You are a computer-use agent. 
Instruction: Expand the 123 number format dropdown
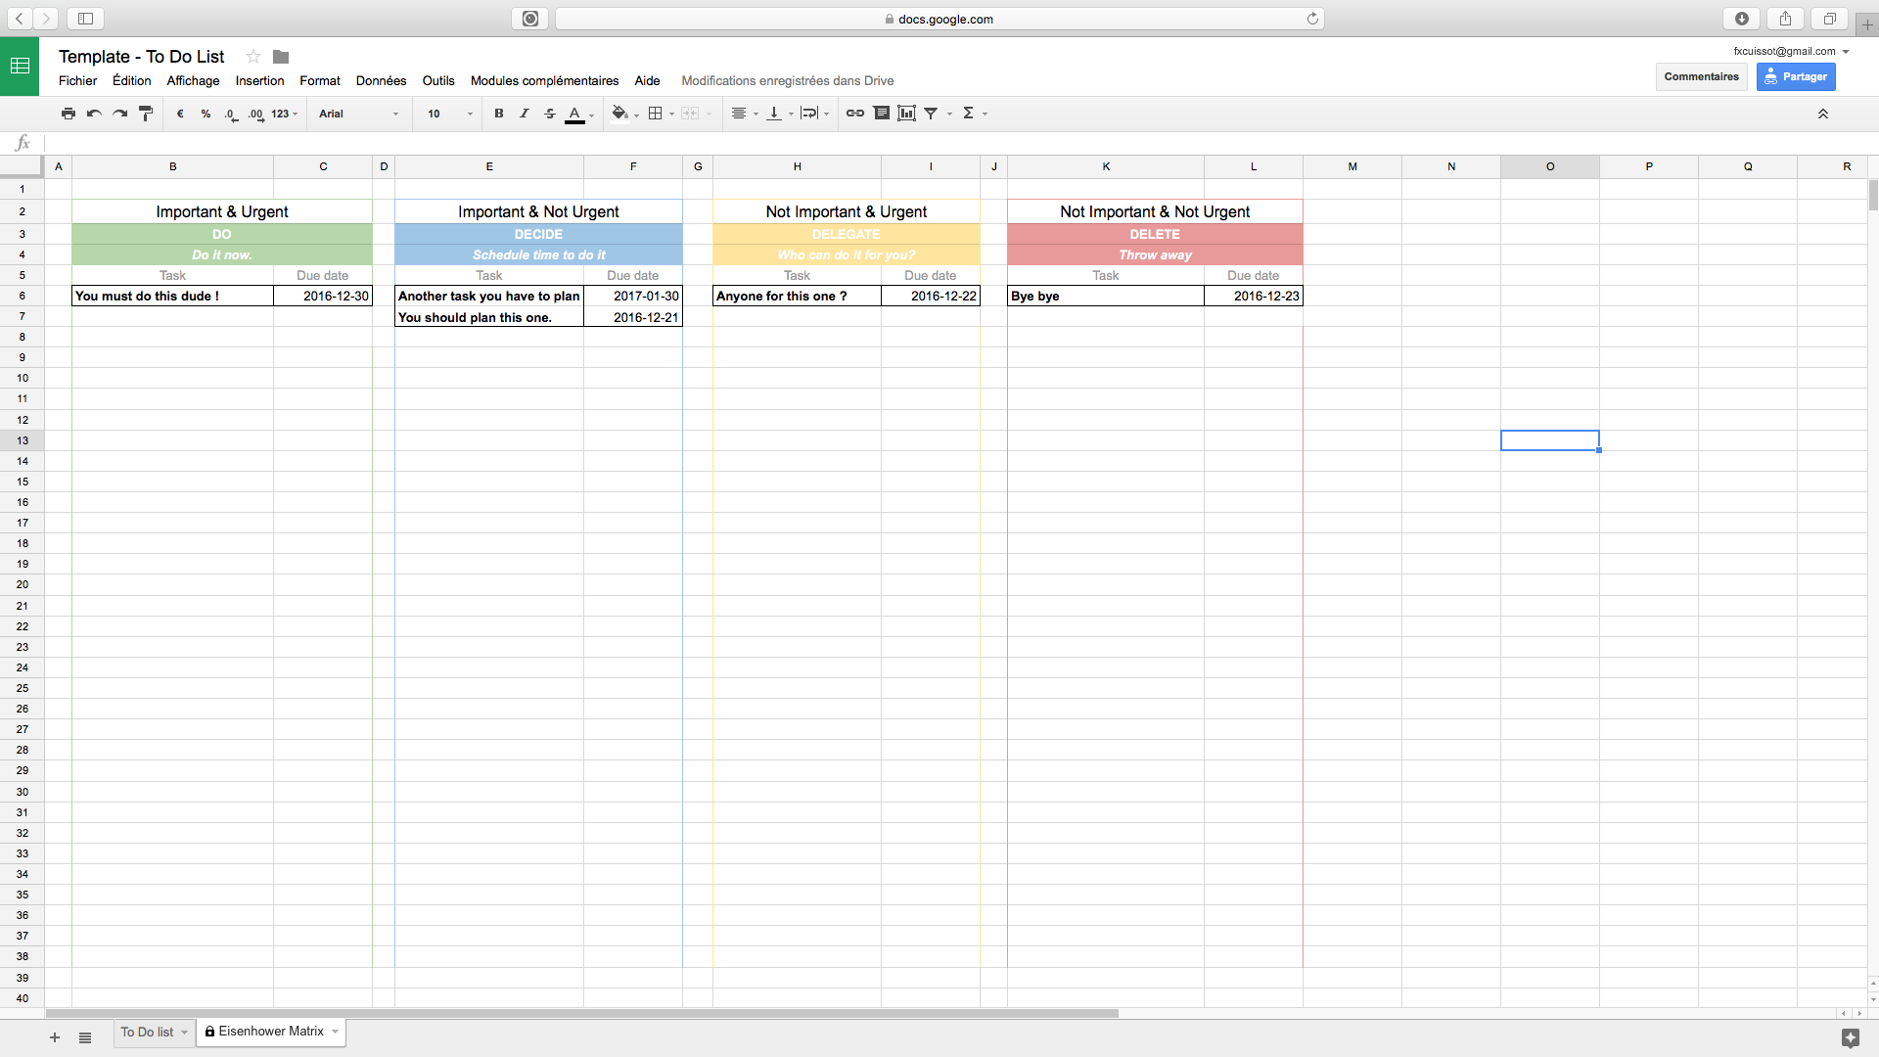point(285,114)
